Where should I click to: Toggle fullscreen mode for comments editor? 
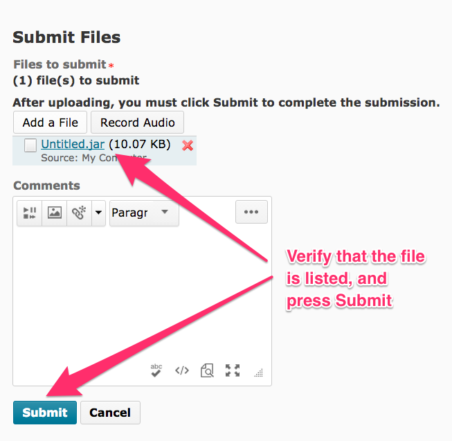coord(233,370)
